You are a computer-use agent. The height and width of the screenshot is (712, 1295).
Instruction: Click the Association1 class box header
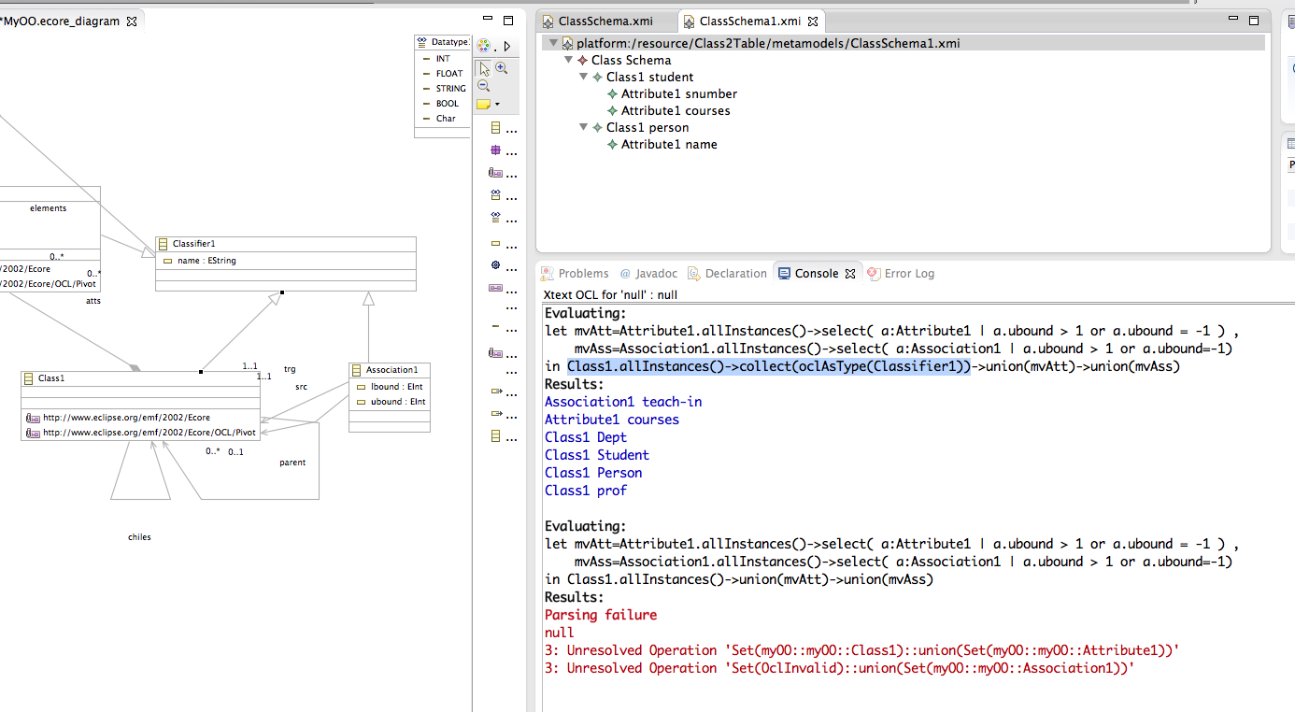click(391, 370)
